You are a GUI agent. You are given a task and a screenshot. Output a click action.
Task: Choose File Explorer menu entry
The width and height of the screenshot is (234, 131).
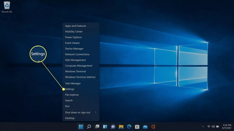[81, 95]
